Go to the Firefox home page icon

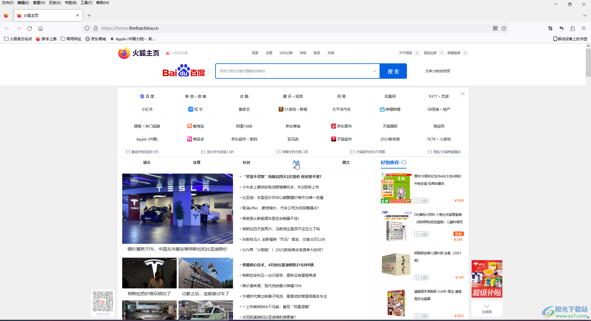(40, 28)
